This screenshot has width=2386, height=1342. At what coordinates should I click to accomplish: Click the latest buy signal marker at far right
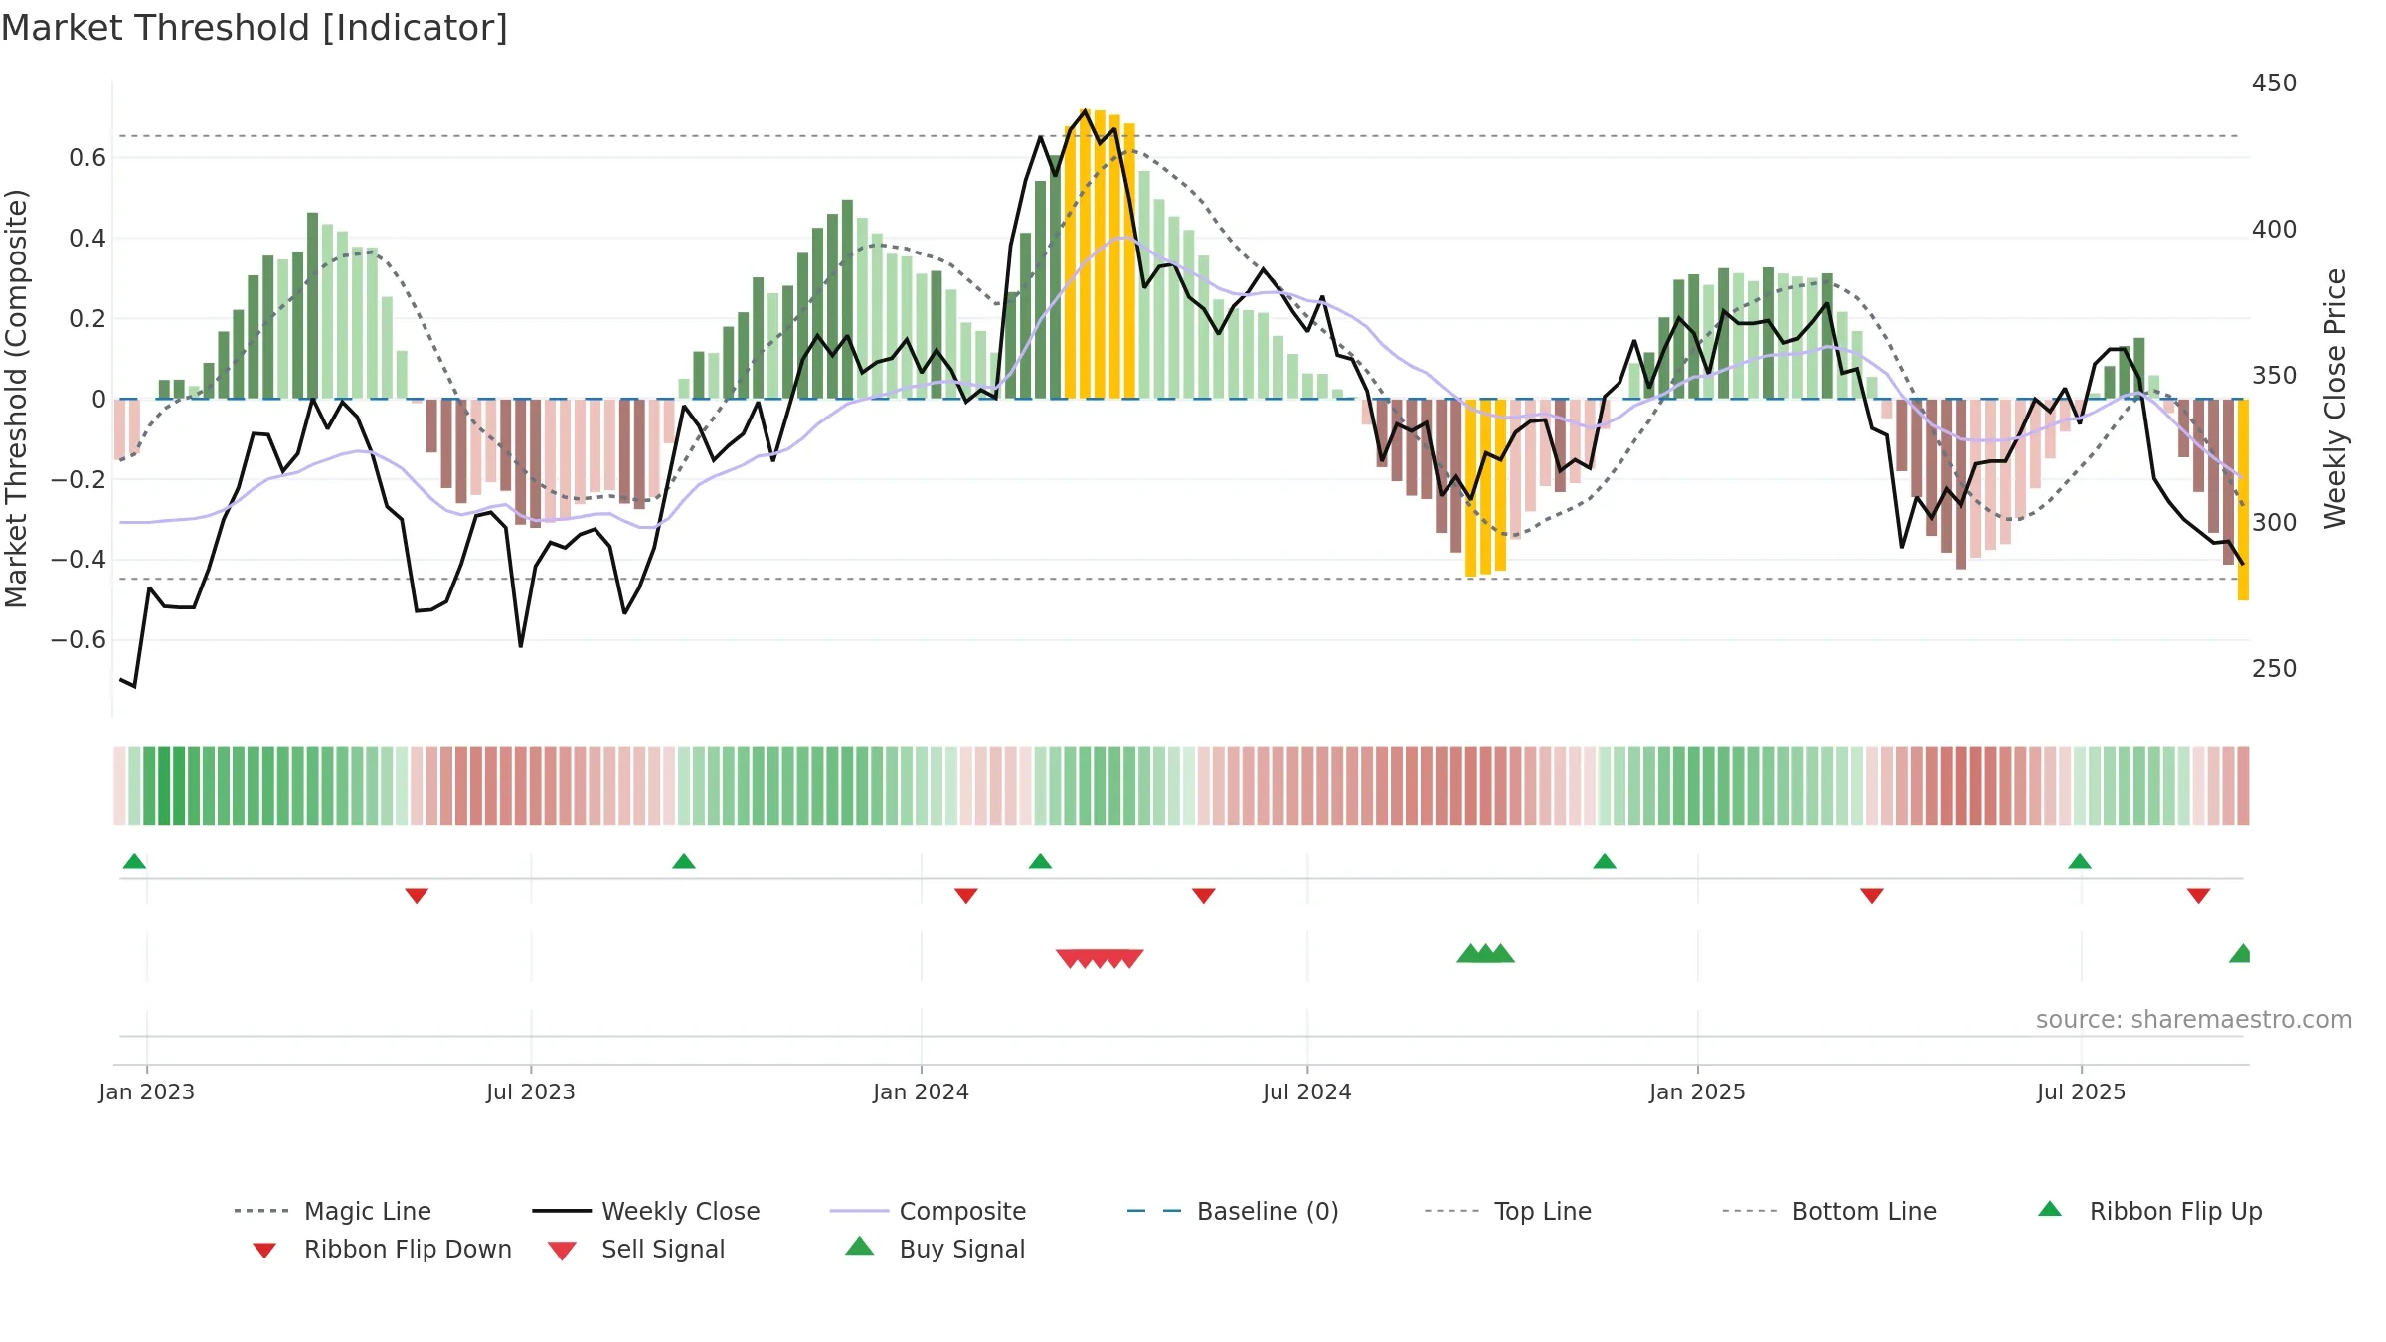2241,953
